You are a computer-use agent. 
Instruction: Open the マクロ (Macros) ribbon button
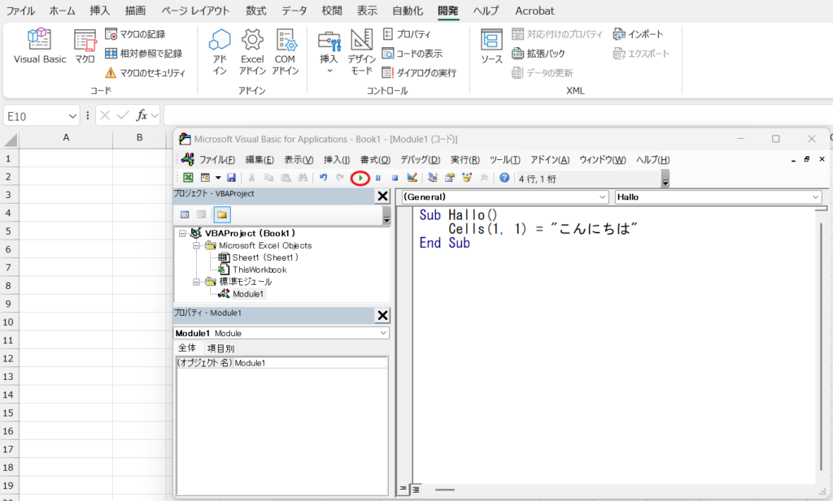(85, 46)
